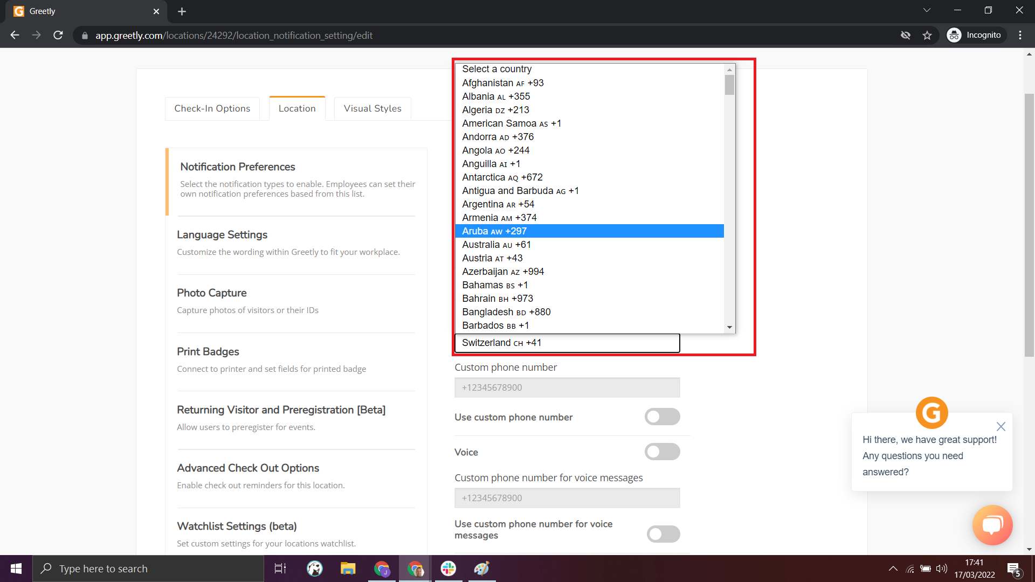This screenshot has height=582, width=1035.
Task: Select Bahamas BS +1 option
Action: (x=590, y=285)
